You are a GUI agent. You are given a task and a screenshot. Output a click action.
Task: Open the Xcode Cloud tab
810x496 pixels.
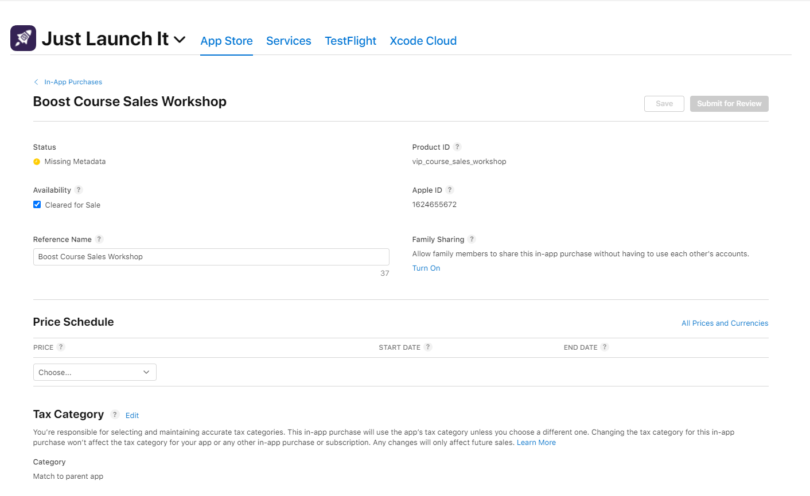pyautogui.click(x=423, y=41)
